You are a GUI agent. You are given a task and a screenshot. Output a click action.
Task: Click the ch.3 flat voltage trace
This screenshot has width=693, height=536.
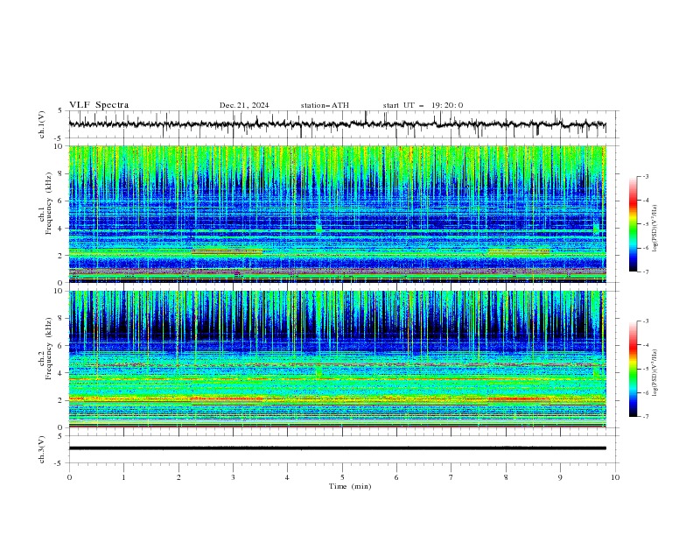pyautogui.click(x=337, y=448)
